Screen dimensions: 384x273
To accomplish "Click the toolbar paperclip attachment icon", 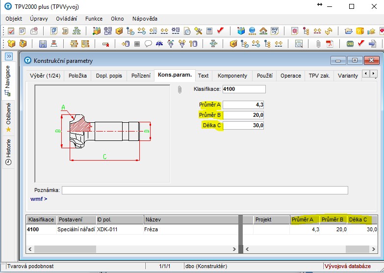I will [318, 44].
